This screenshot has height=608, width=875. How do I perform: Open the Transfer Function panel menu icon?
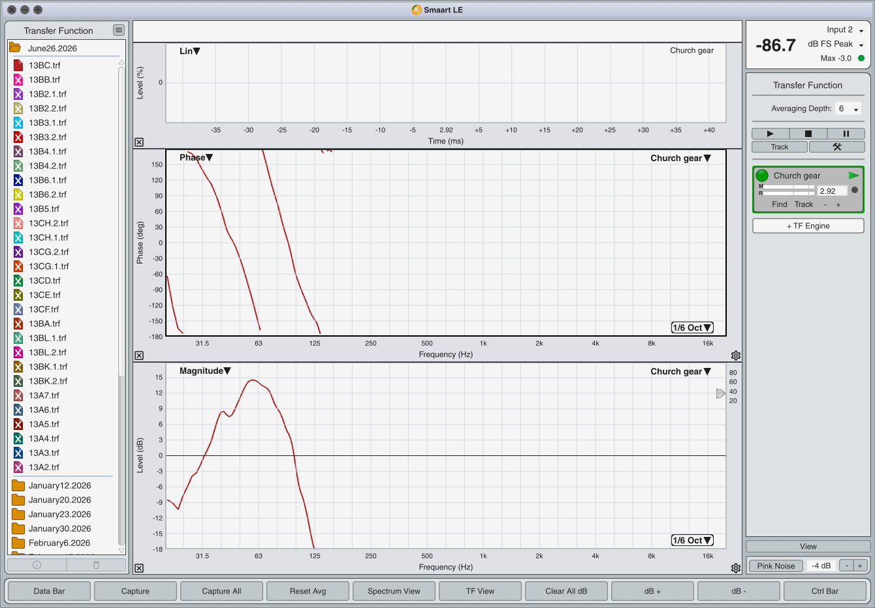tap(119, 30)
